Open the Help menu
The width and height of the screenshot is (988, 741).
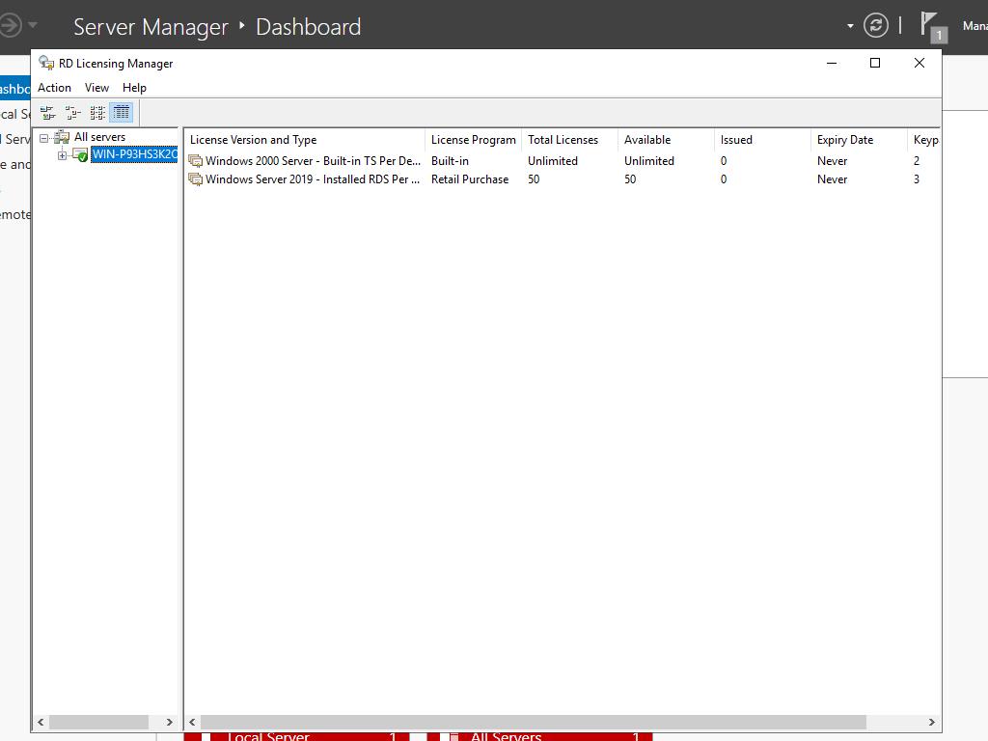pyautogui.click(x=134, y=88)
